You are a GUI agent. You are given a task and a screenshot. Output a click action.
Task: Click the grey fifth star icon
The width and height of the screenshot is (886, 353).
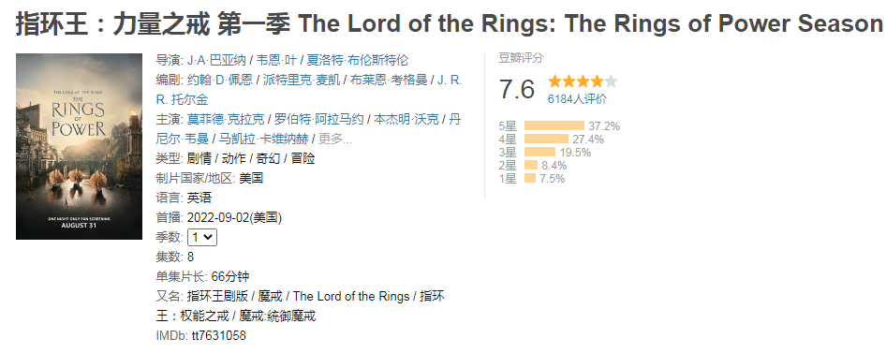(x=611, y=81)
